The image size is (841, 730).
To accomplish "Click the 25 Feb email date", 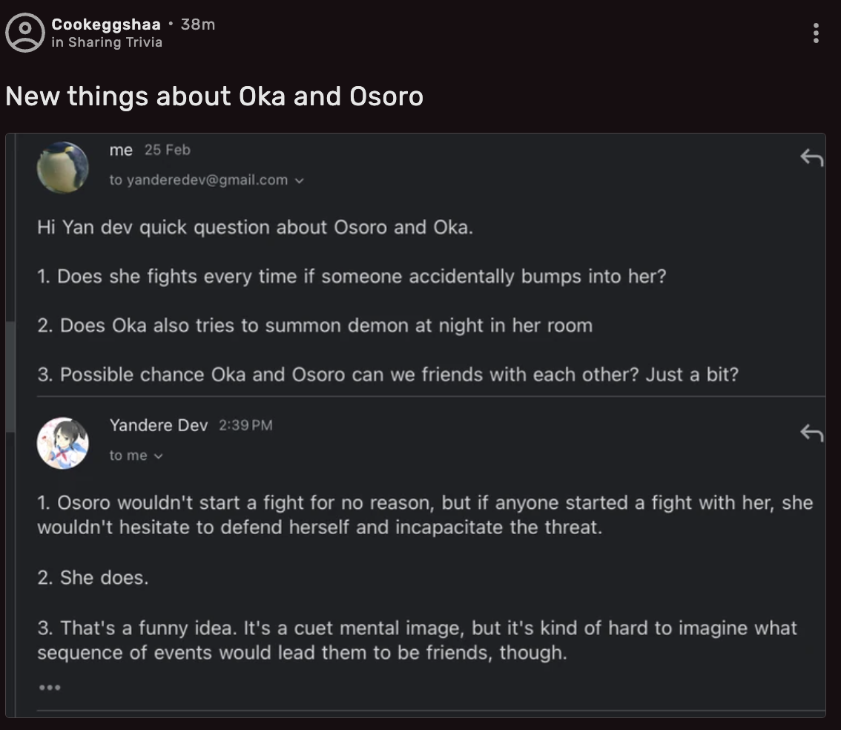I will click(168, 150).
